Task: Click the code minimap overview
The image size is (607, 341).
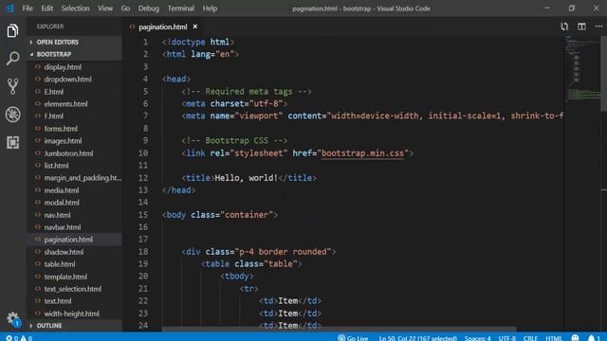Action: [581, 69]
